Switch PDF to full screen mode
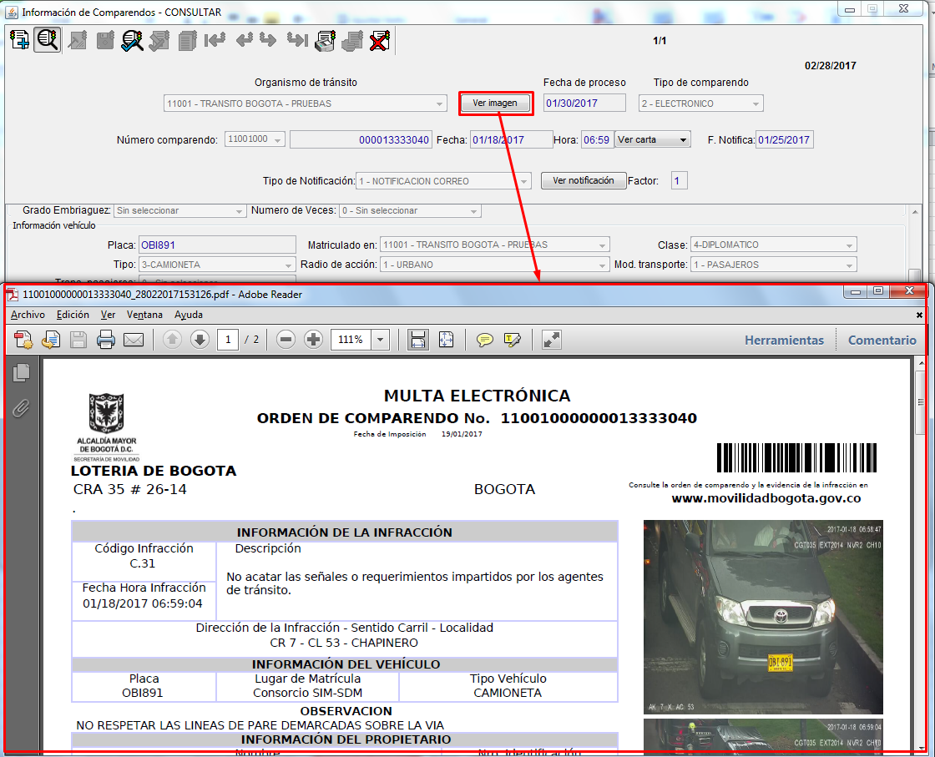 [x=552, y=340]
